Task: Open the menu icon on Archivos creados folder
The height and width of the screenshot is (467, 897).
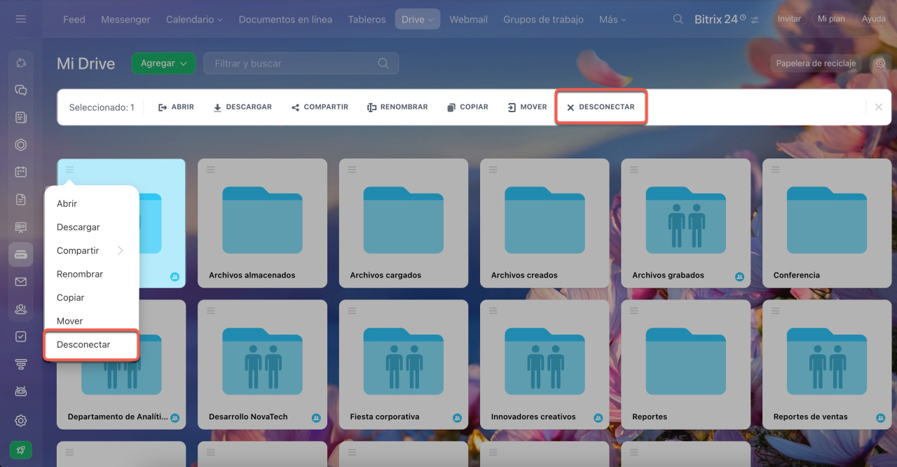Action: pos(493,170)
